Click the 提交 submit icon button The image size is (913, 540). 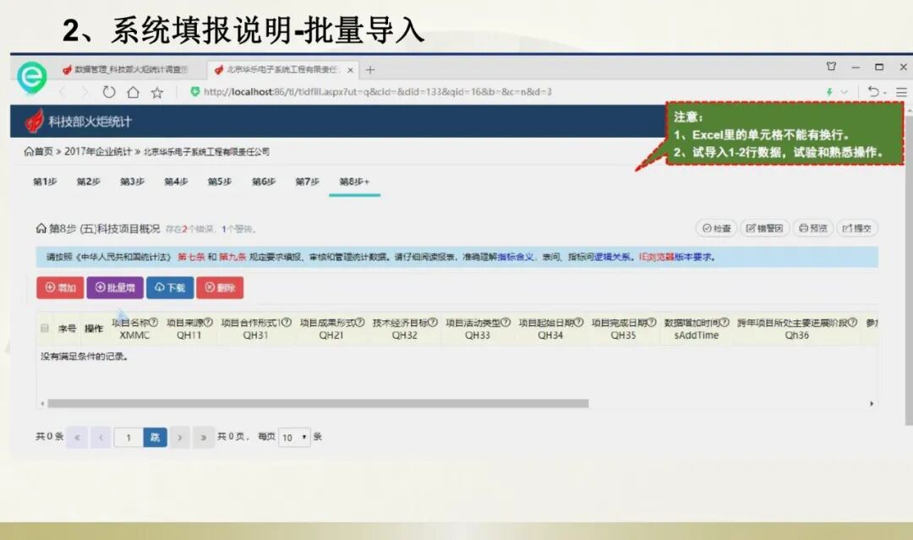click(x=857, y=227)
